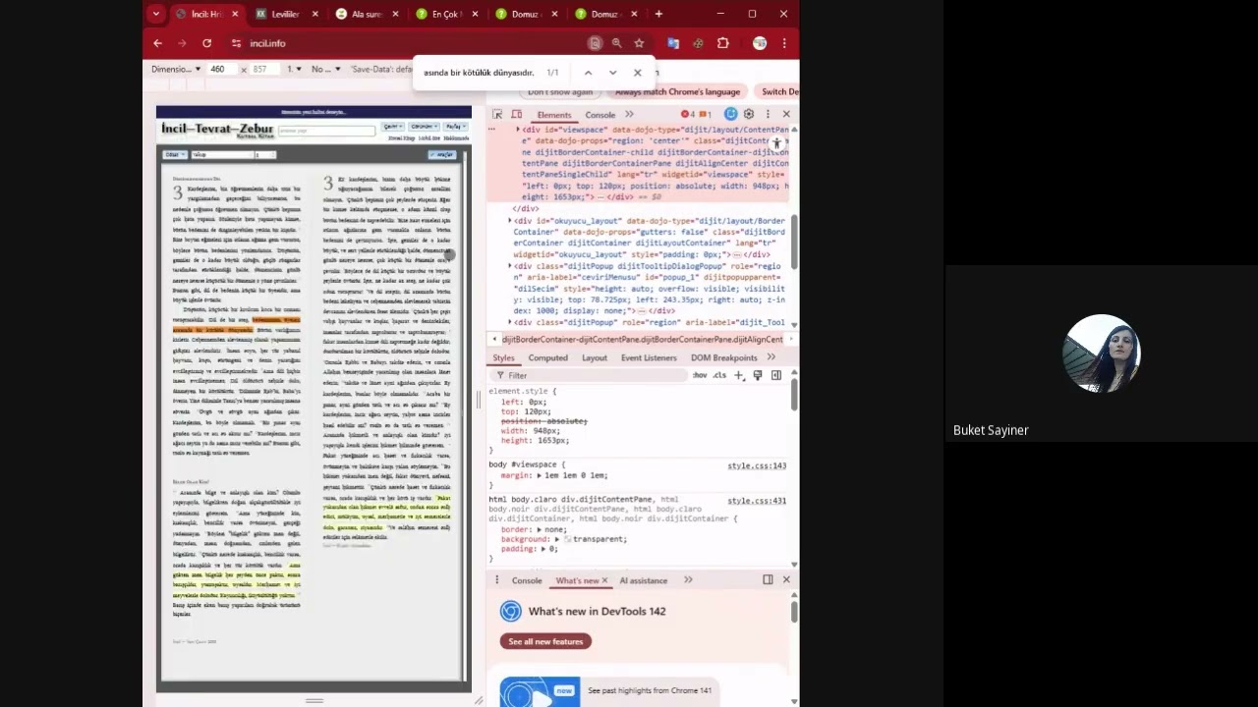1258x707 pixels.
Task: Open the zoom level dropdown in device toolbar
Action: pyautogui.click(x=294, y=70)
